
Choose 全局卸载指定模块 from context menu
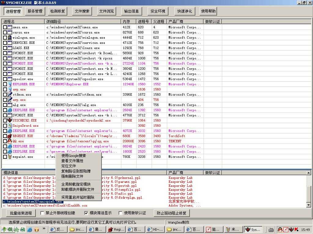click(x=79, y=184)
